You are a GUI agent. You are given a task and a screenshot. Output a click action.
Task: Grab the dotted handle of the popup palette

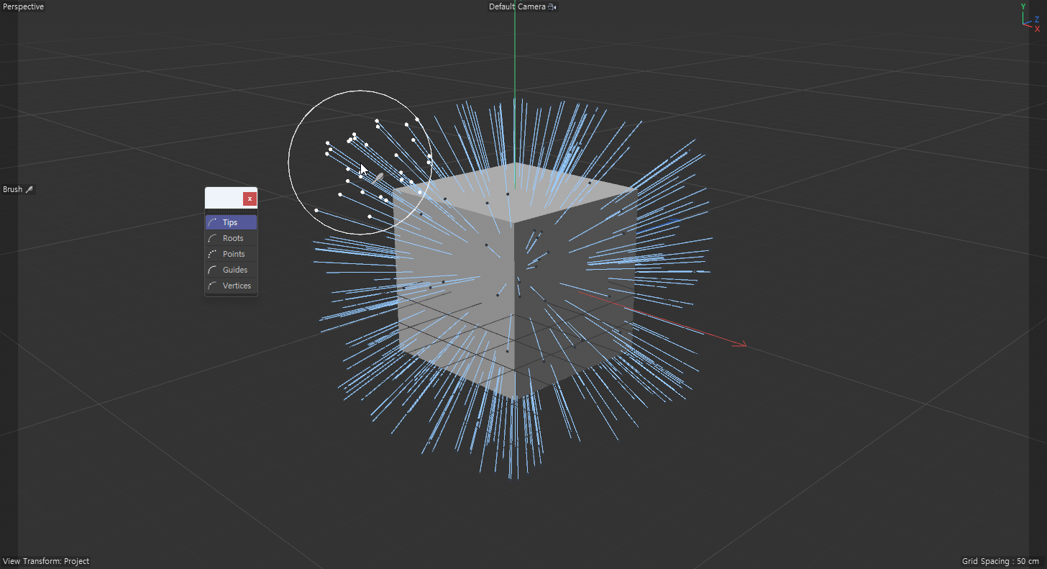[231, 211]
